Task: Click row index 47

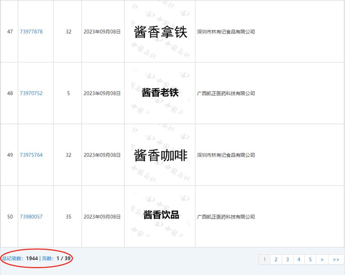Action: [10, 32]
